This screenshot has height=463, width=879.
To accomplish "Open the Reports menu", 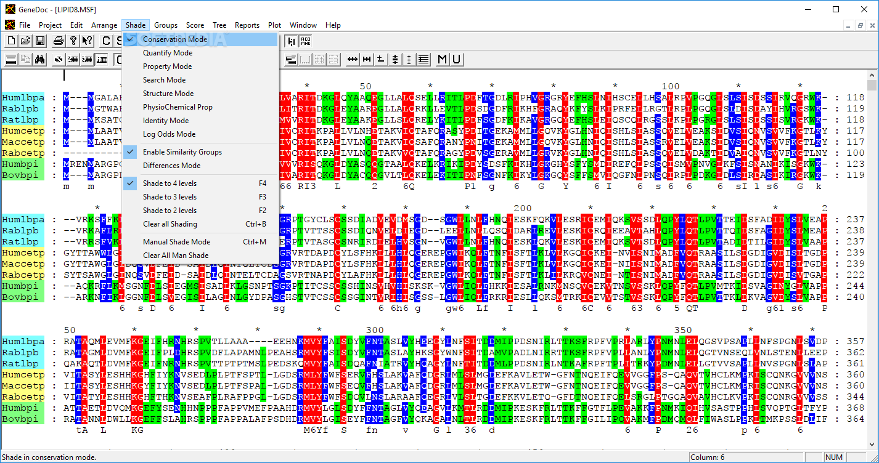I will point(247,25).
